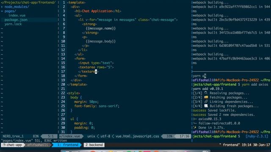Select the pages/ directory entry
271x152 pixels.
coord(10,11)
